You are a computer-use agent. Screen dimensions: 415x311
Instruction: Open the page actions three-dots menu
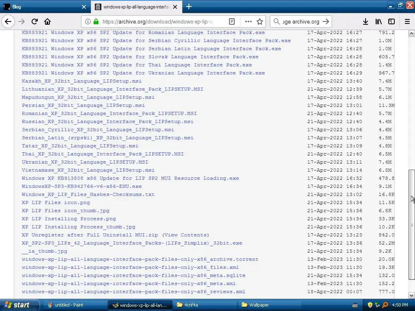tap(248, 22)
